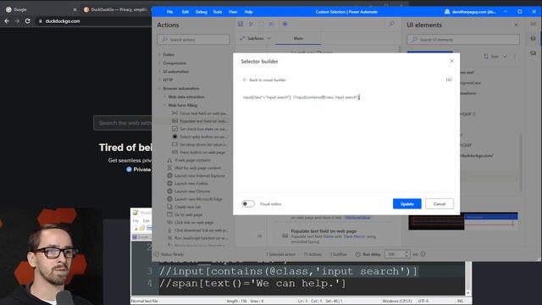Screen dimensions: 542x305
Task: Open variable picker {x} in Selector builder
Action: 449,80
